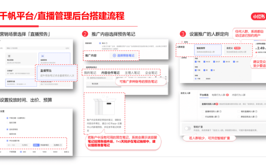Select the 5000 budget radio option
Image resolution: width=266 pixels, height=168 pixels.
click(x=51, y=152)
